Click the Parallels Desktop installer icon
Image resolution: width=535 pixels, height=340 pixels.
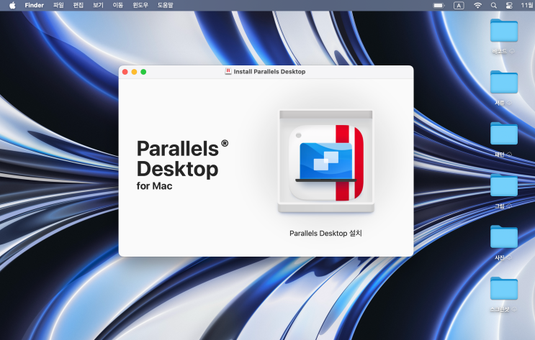(x=326, y=162)
